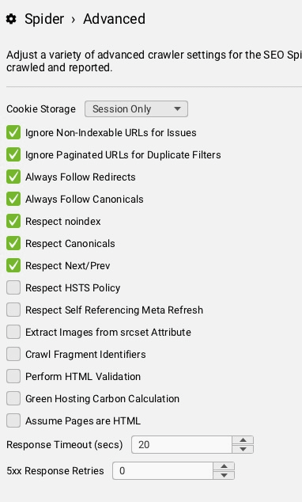This screenshot has width=302, height=502.
Task: Uncheck Always Follow Canonicals
Action: 13,199
